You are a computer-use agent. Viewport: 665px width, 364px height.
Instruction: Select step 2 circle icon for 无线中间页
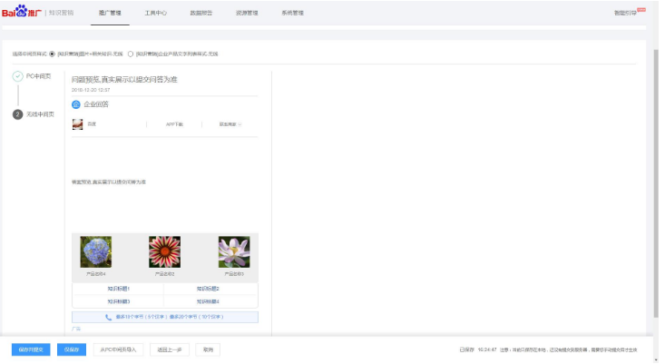pyautogui.click(x=18, y=114)
